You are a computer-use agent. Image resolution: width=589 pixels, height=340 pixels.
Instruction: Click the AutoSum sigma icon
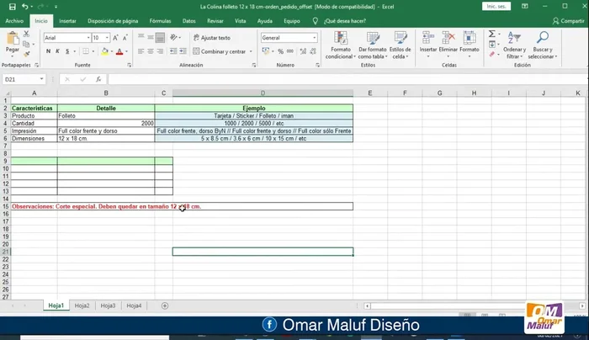491,35
